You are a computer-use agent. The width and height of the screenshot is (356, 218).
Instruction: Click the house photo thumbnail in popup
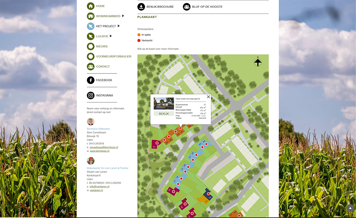coord(164,104)
